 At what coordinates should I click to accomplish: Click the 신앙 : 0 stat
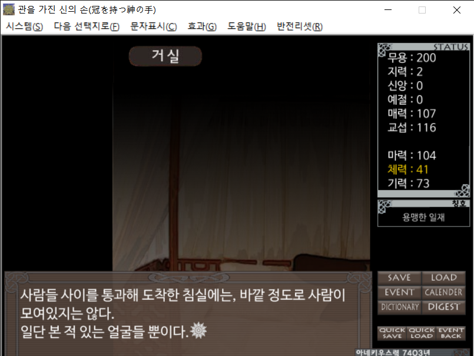tap(405, 85)
